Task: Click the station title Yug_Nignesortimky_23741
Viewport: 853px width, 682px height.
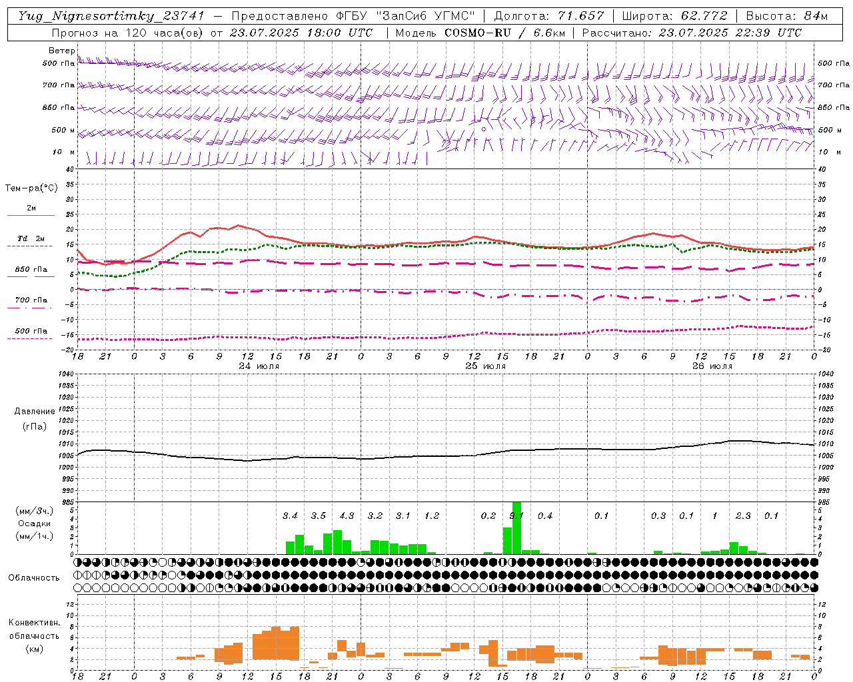Action: coord(111,16)
